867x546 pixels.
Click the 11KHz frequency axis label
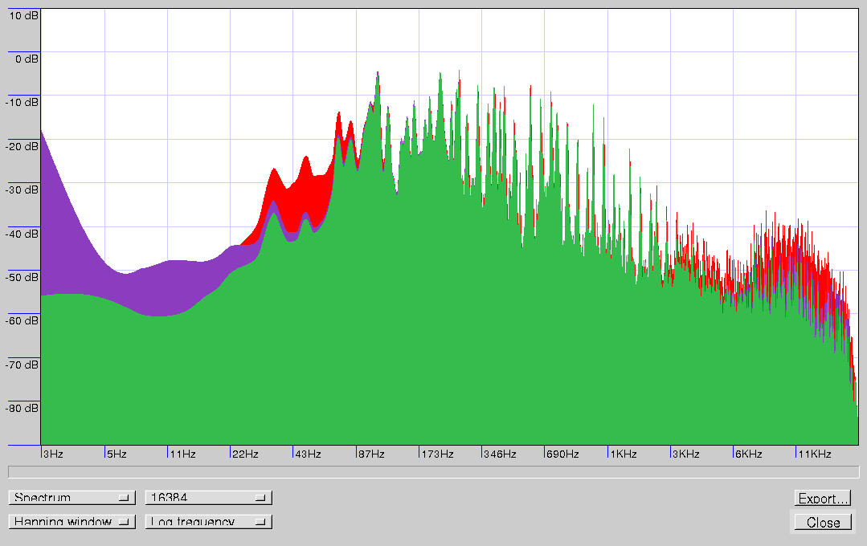coord(814,454)
